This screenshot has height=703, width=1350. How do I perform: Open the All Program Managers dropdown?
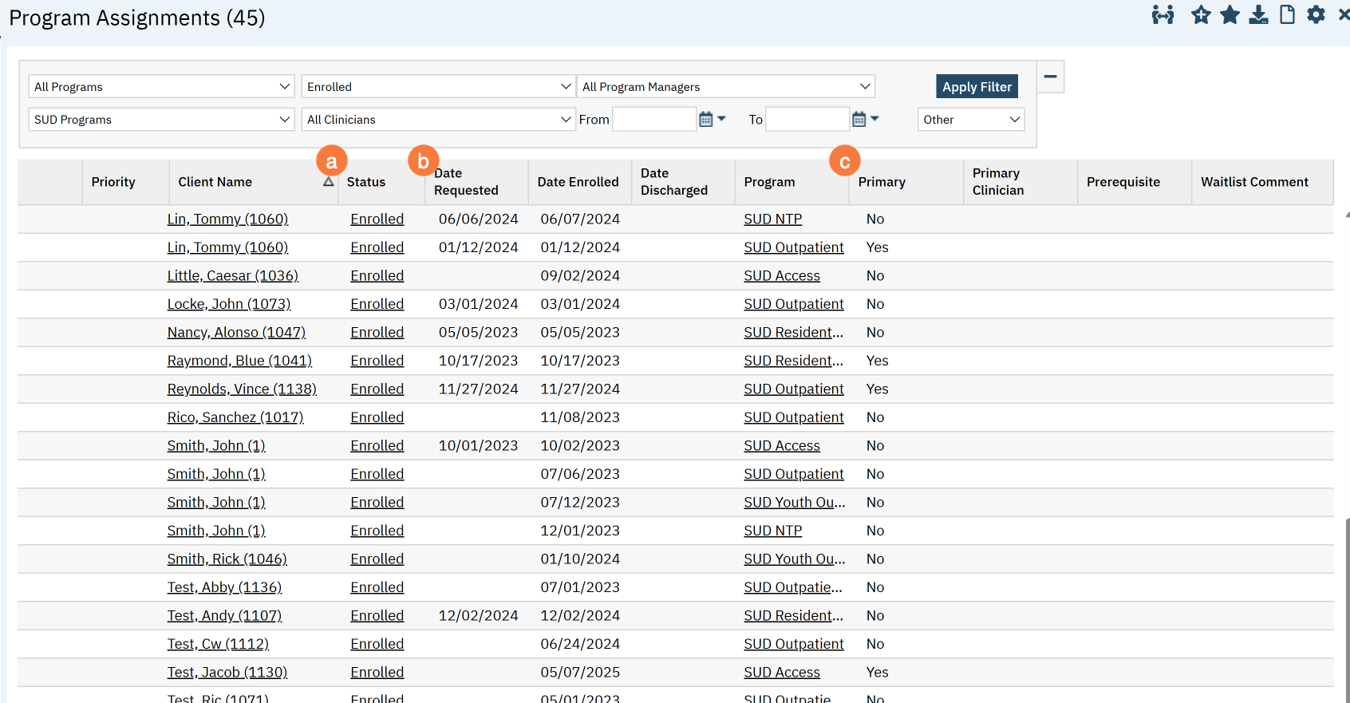[x=725, y=87]
